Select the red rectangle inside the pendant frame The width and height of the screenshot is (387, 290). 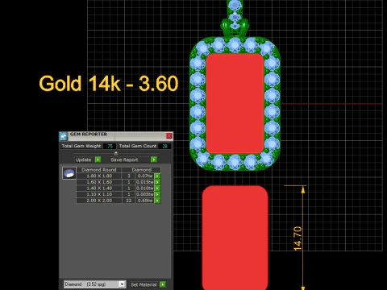pyautogui.click(x=235, y=104)
